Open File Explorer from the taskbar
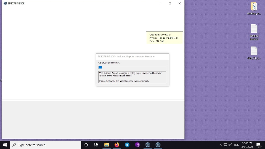265x149 pixels. point(107,145)
